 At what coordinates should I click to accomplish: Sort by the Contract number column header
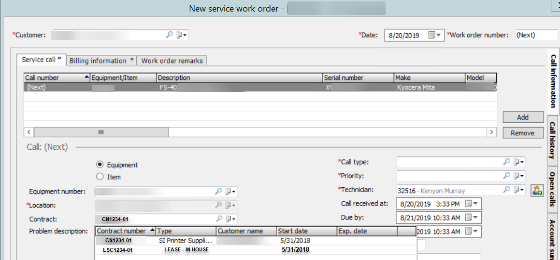click(126, 231)
